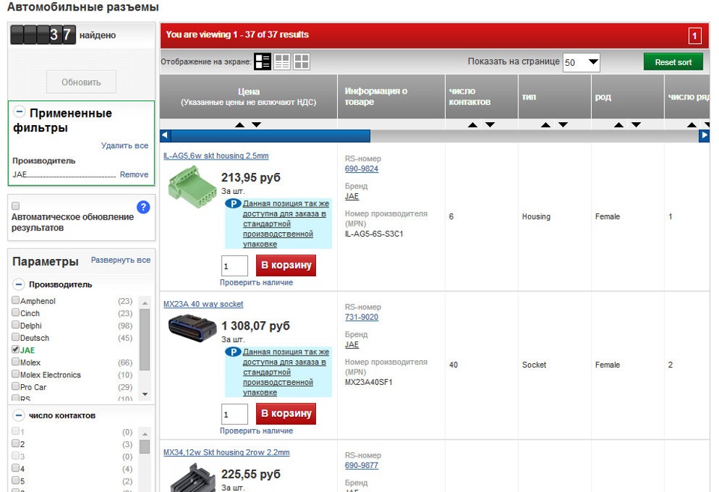Click the blue horizontal table scroll thumb
Screen dimensions: 719x492
[270, 136]
